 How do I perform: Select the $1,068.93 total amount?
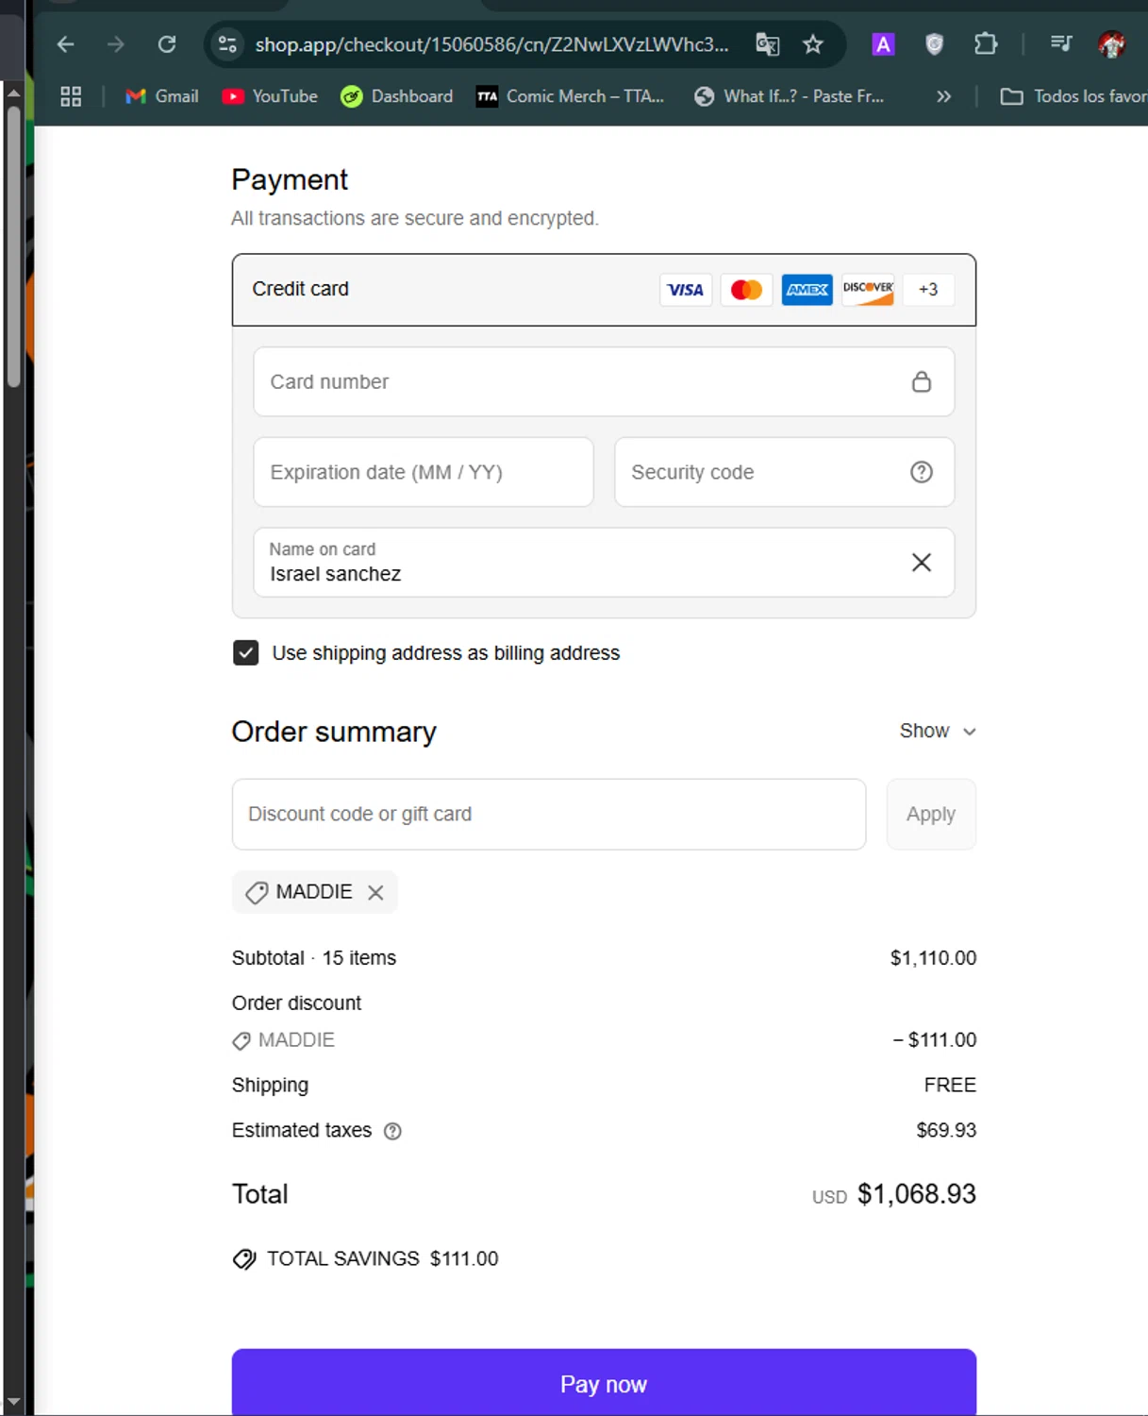coord(916,1194)
